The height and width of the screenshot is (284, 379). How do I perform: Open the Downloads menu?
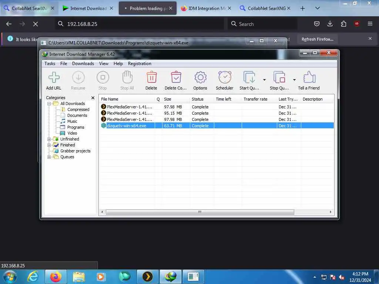click(83, 64)
